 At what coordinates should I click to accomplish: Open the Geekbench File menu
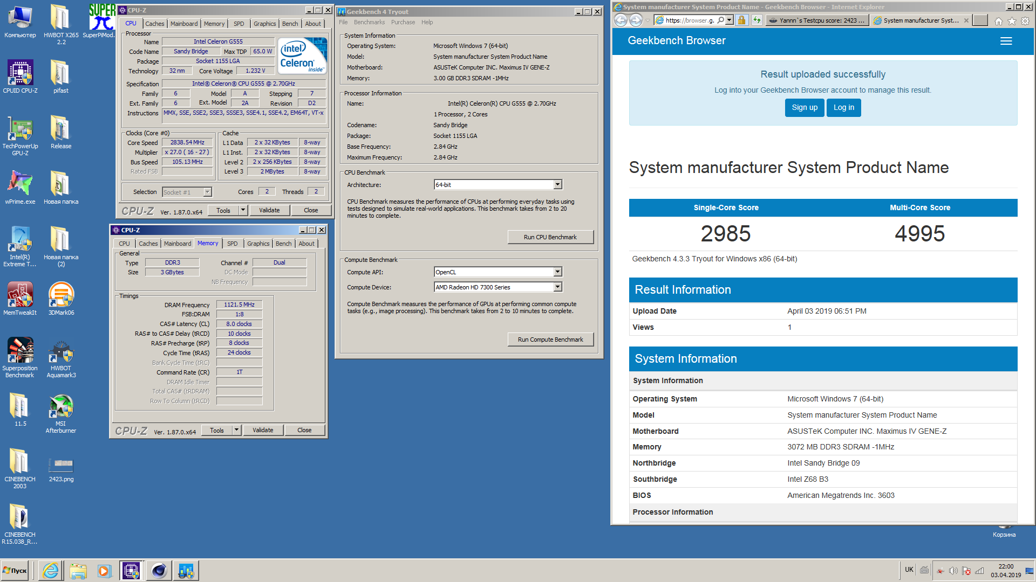click(x=343, y=22)
